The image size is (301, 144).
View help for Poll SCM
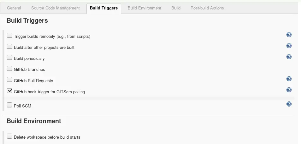[289, 104]
